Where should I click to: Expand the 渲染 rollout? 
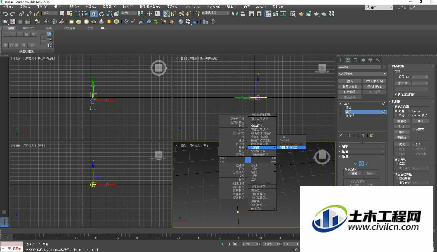(362, 146)
